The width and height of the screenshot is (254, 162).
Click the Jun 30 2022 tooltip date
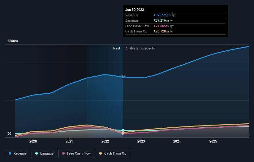[x=135, y=10]
